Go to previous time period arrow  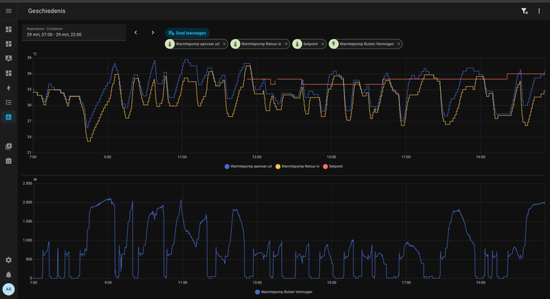[x=135, y=32]
